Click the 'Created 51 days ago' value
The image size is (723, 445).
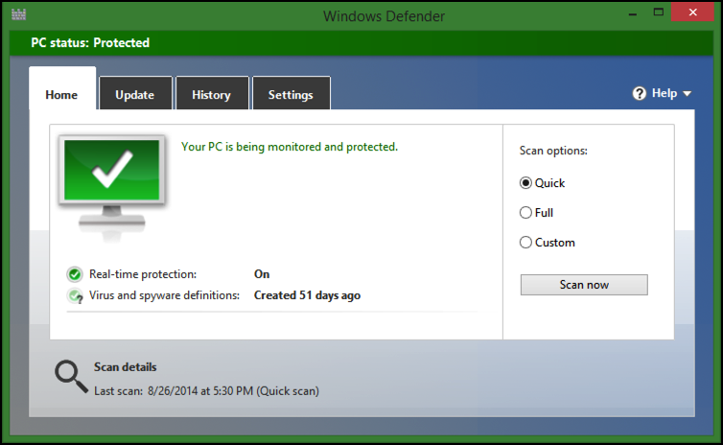coord(307,295)
